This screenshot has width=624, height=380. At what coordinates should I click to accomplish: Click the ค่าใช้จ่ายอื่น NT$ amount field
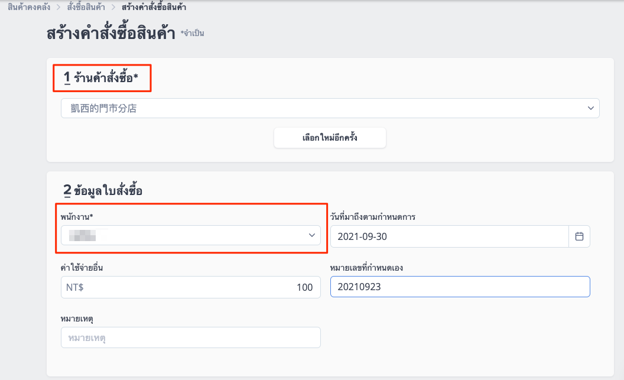click(191, 287)
